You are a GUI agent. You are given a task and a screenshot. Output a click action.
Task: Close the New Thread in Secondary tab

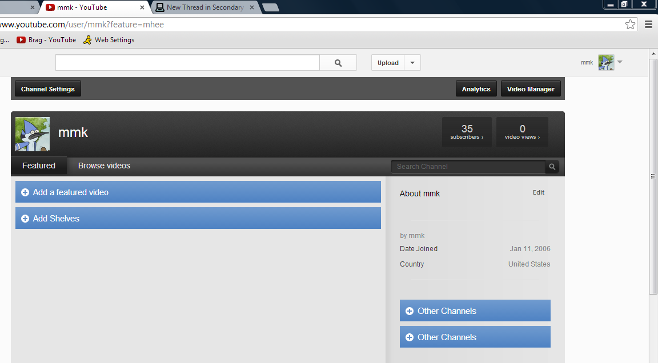pos(252,7)
